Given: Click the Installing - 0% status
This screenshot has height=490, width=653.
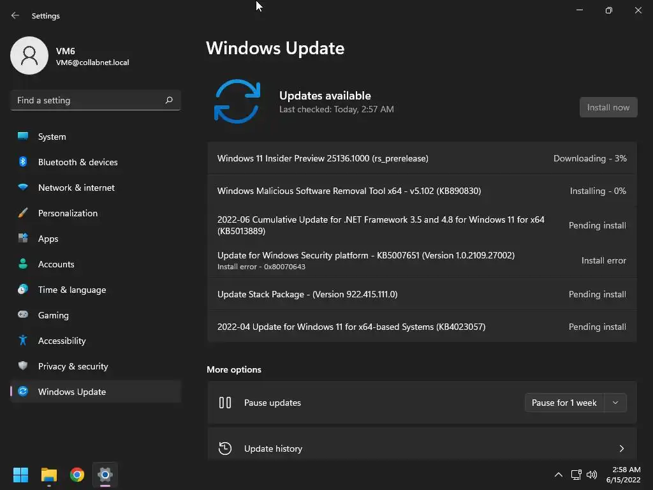Looking at the screenshot, I should pyautogui.click(x=598, y=191).
